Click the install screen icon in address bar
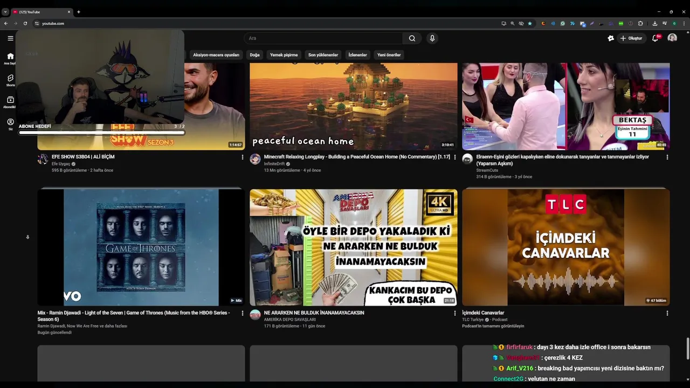Screen dimensions: 690x388 pos(504,23)
